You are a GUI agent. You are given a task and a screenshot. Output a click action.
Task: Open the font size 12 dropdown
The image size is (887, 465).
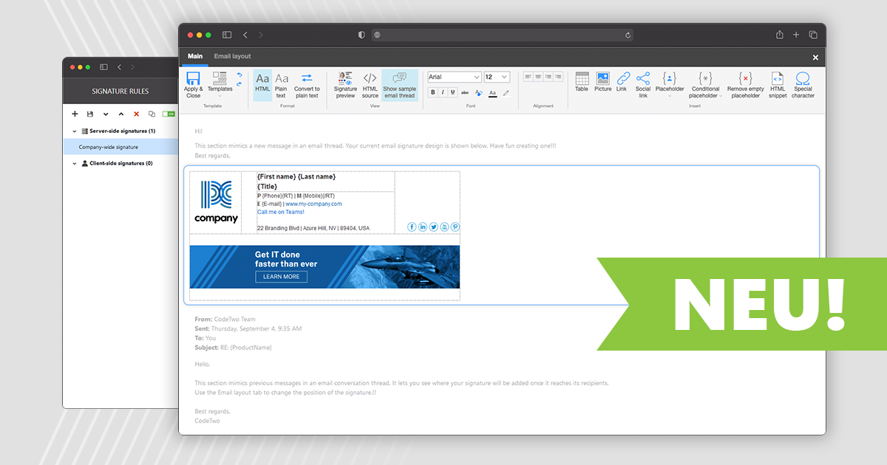(x=496, y=77)
